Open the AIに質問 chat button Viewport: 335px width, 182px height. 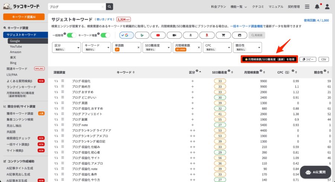(316, 172)
